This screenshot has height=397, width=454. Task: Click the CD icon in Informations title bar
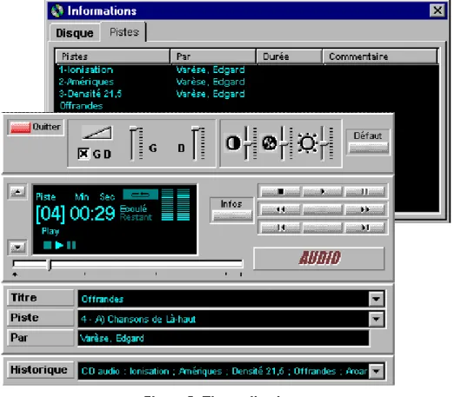(x=57, y=10)
